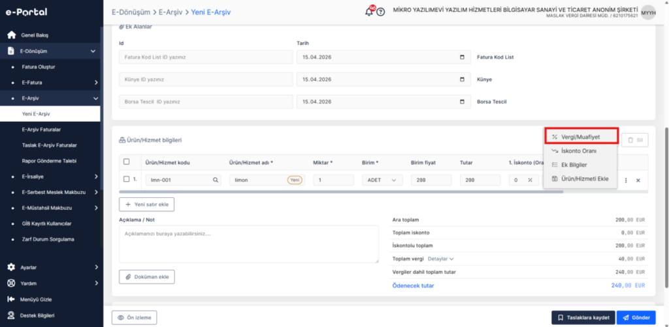Tick the select-all checkbox in table header

(x=126, y=162)
